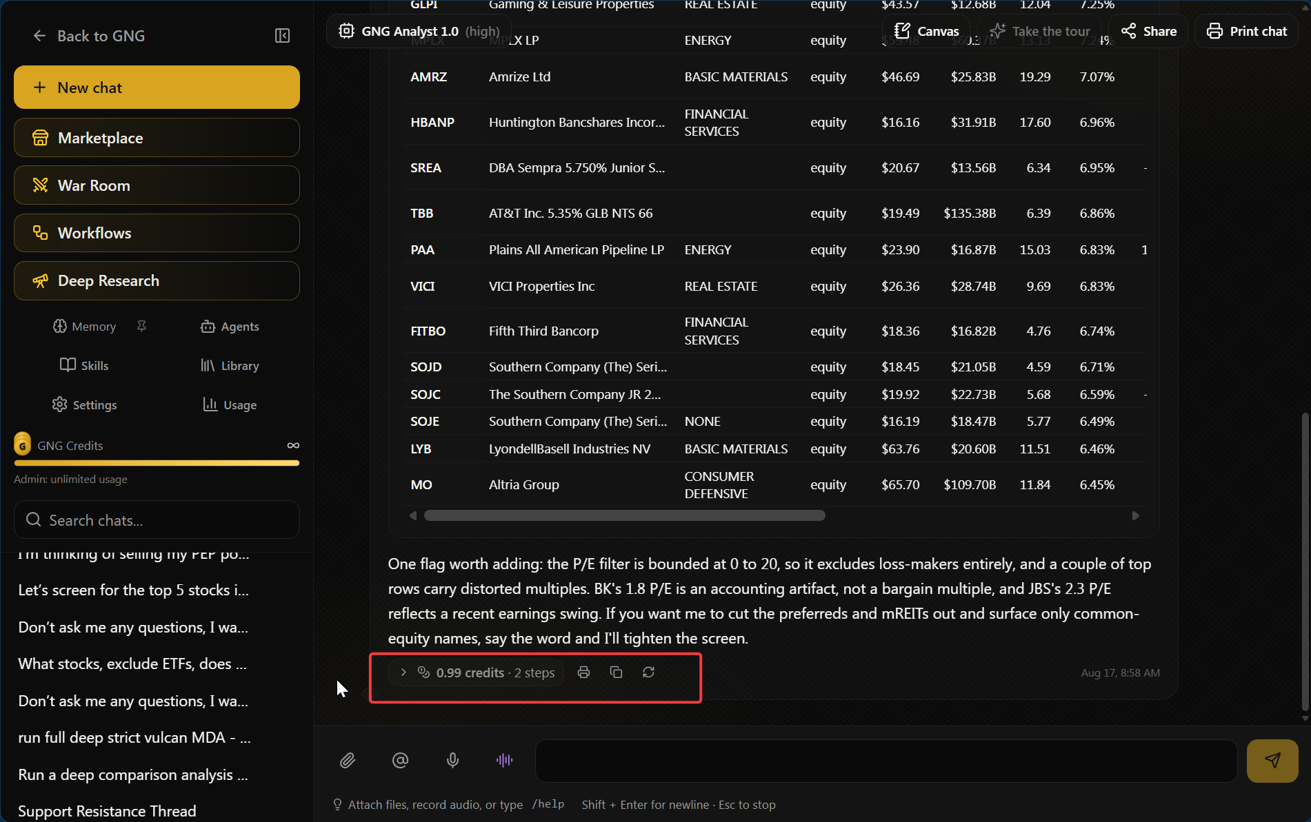Open GNG Analyst 1.0 model selector
Screen dimensions: 1311x822
click(419, 31)
